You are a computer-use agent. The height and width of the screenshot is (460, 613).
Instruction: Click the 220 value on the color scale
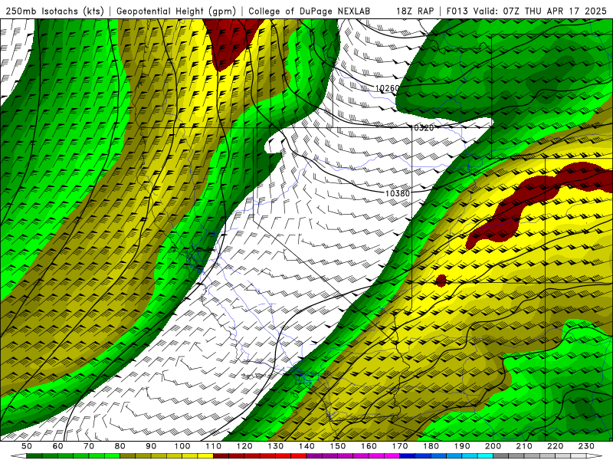coord(555,446)
